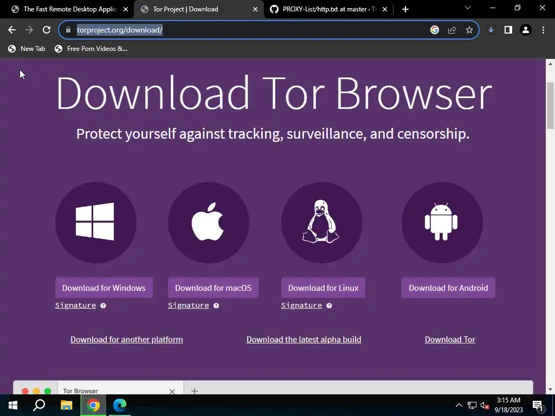The height and width of the screenshot is (416, 555).
Task: Share this page using the share icon
Action: [x=452, y=30]
